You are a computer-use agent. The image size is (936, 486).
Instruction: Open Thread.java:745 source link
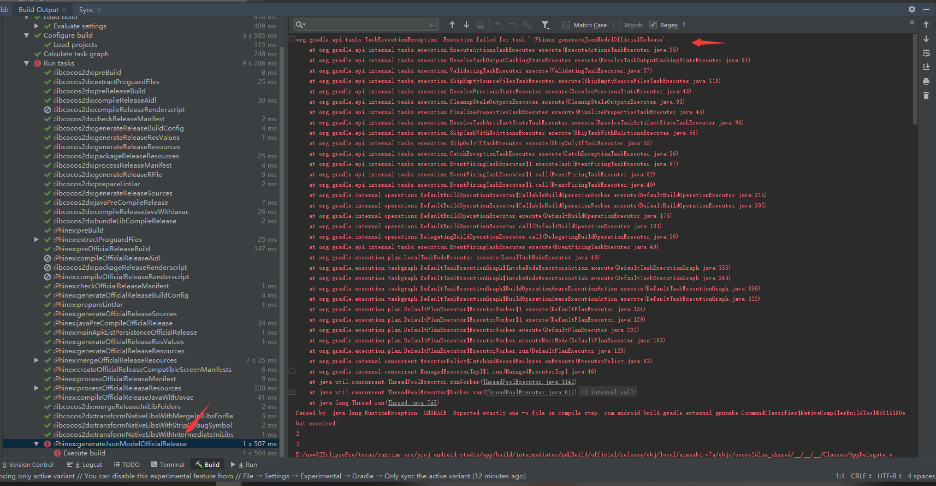click(412, 403)
